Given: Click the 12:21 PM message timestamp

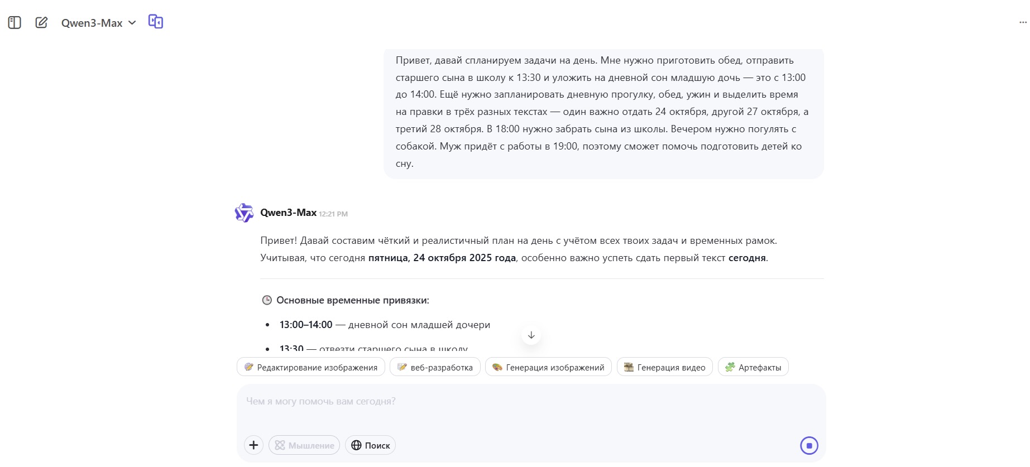Looking at the screenshot, I should click(x=333, y=214).
